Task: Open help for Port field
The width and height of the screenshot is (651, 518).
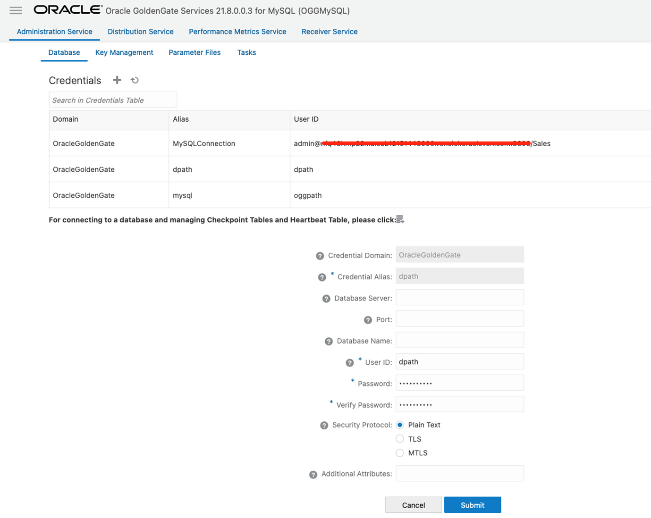Action: tap(368, 319)
